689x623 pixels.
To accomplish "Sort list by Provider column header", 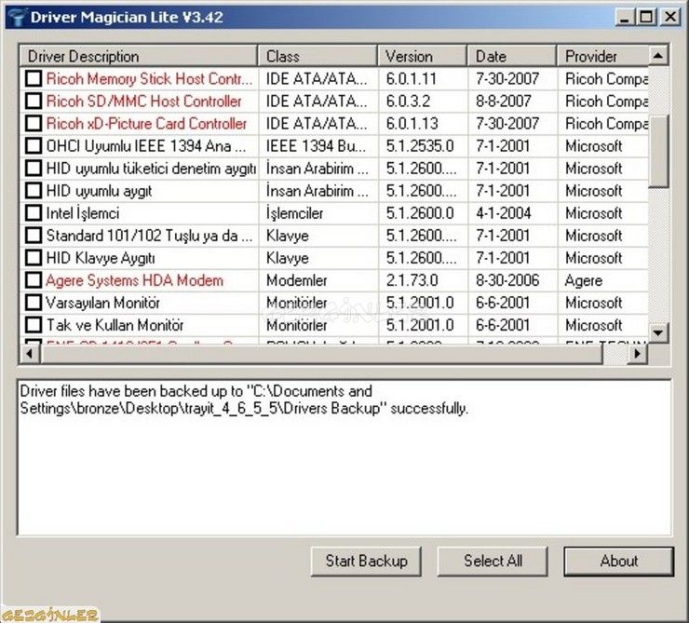I will click(603, 56).
